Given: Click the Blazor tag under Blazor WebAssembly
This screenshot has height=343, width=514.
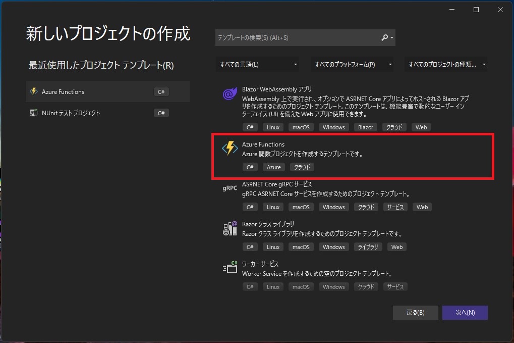Looking at the screenshot, I should coord(366,127).
